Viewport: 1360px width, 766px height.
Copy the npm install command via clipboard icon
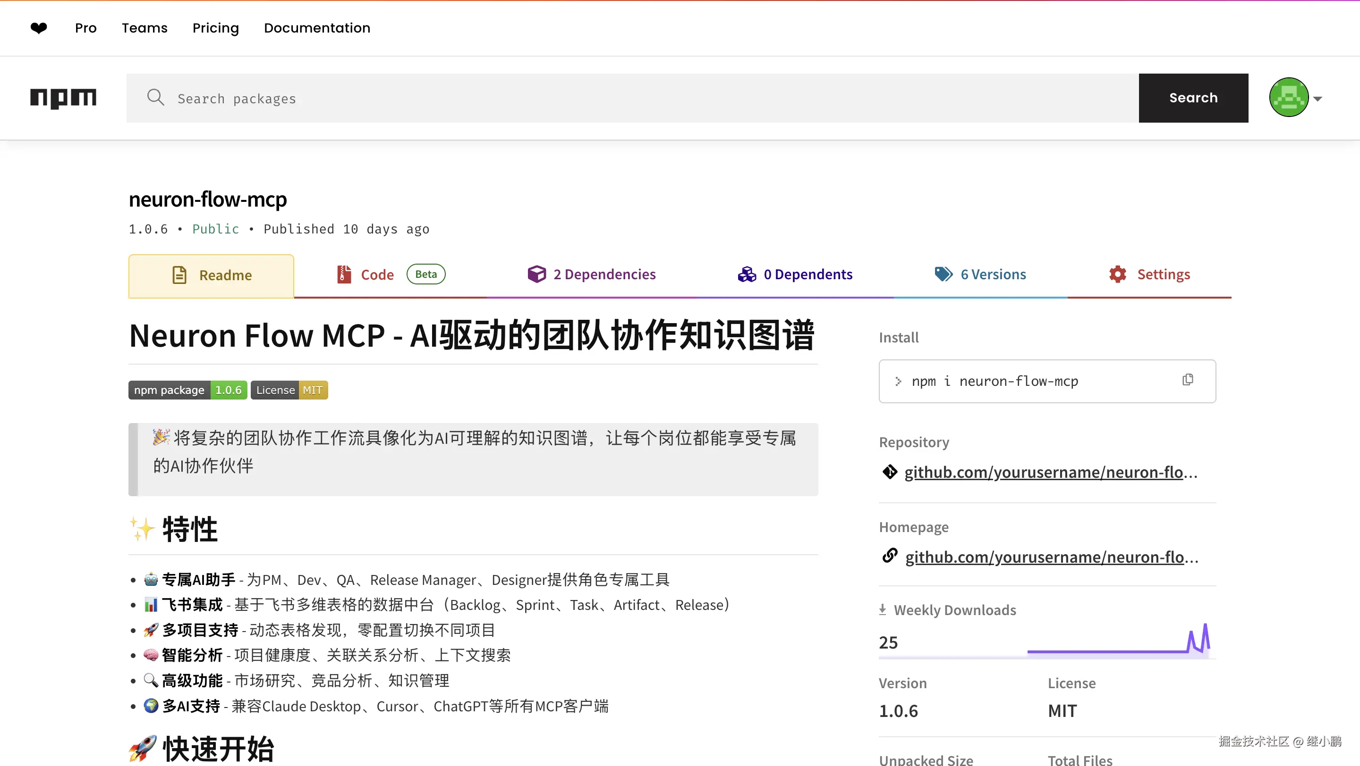click(1188, 380)
